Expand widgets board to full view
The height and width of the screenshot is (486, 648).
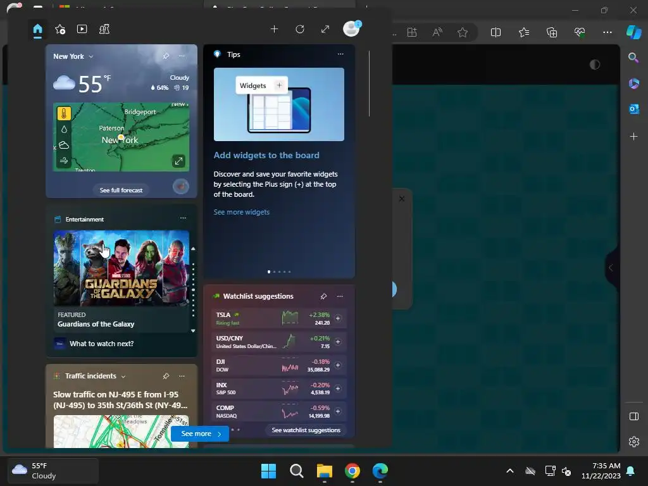pyautogui.click(x=325, y=29)
